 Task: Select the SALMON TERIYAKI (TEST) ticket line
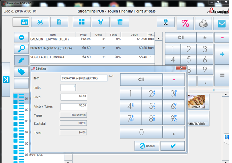[x=92, y=41]
